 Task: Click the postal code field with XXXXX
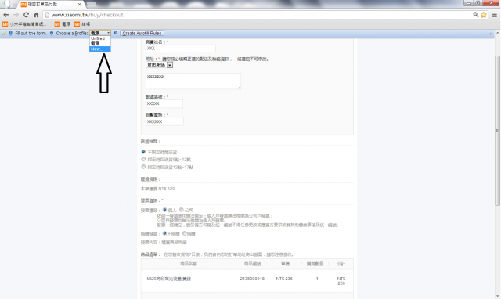164,103
